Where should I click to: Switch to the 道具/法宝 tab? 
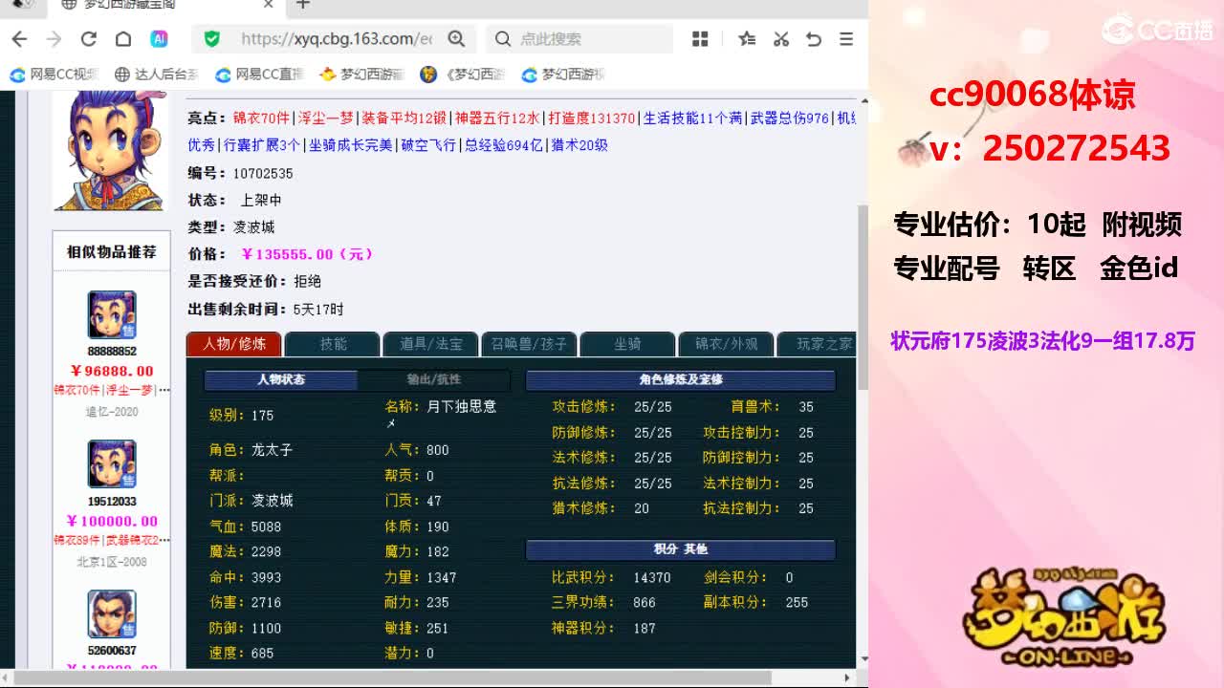430,344
